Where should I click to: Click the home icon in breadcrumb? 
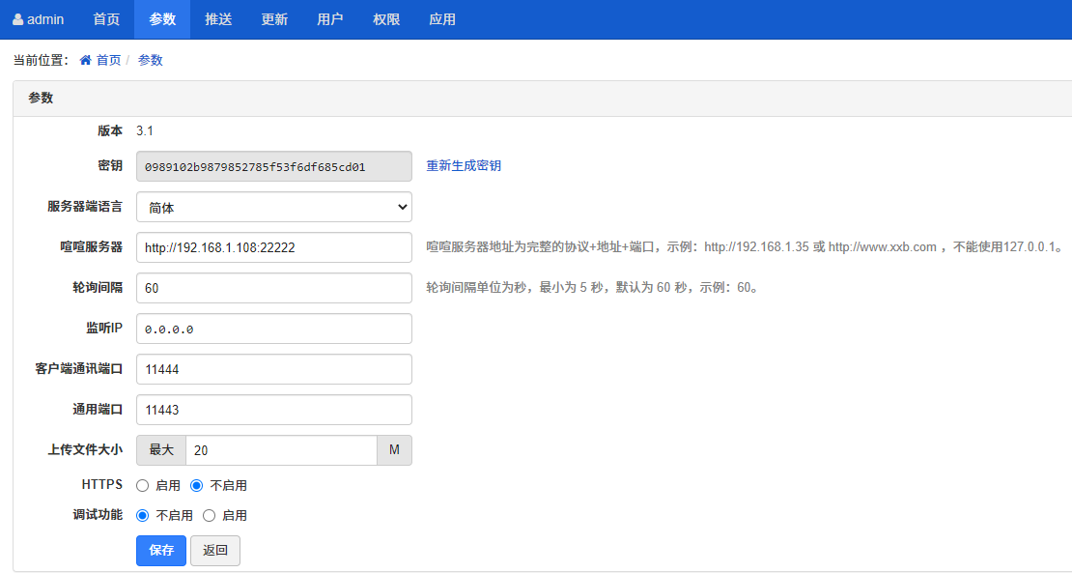[86, 60]
